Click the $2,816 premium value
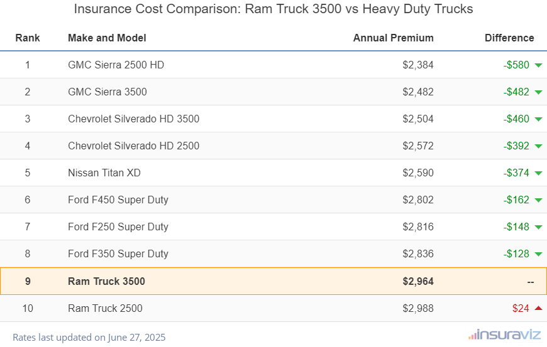 coord(418,227)
